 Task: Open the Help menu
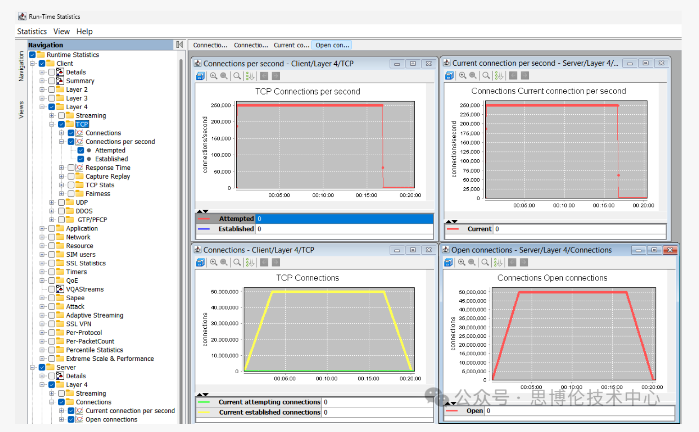(84, 31)
